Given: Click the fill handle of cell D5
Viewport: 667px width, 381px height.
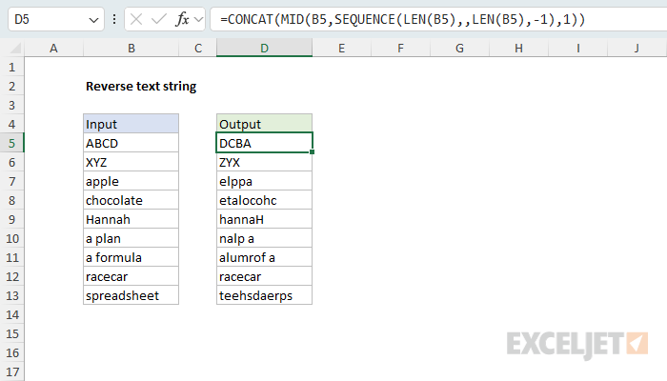Looking at the screenshot, I should (313, 152).
